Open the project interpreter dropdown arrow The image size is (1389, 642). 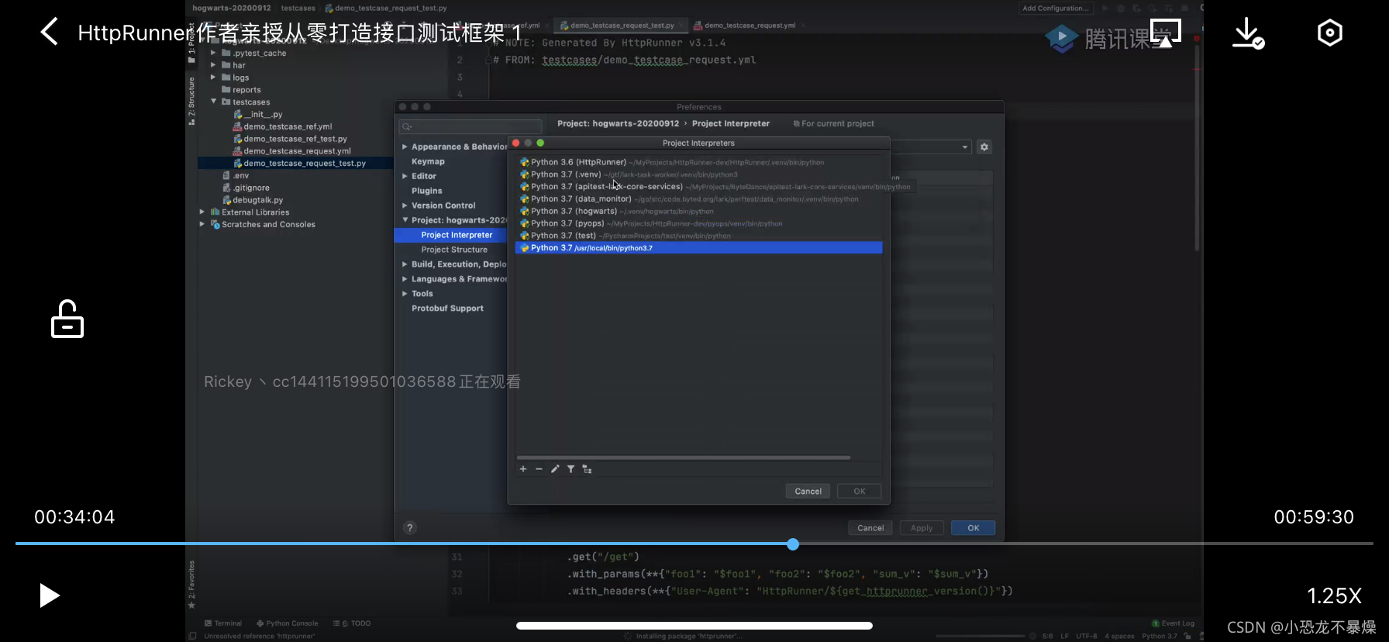965,147
